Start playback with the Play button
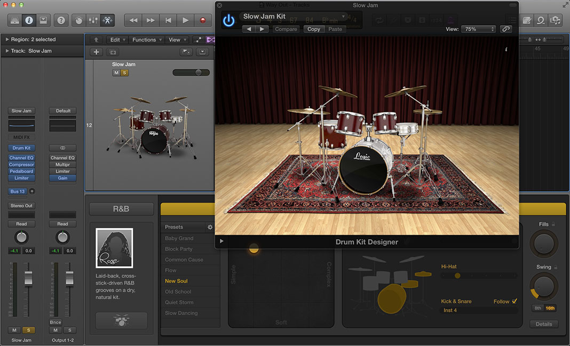 (x=185, y=20)
